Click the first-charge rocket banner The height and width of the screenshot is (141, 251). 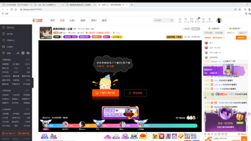174,37
